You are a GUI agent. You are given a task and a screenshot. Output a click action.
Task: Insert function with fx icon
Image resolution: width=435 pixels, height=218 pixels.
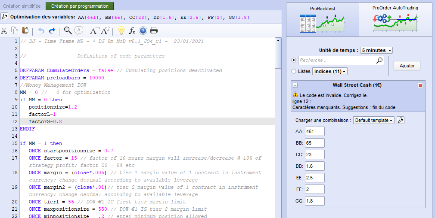coord(132,30)
